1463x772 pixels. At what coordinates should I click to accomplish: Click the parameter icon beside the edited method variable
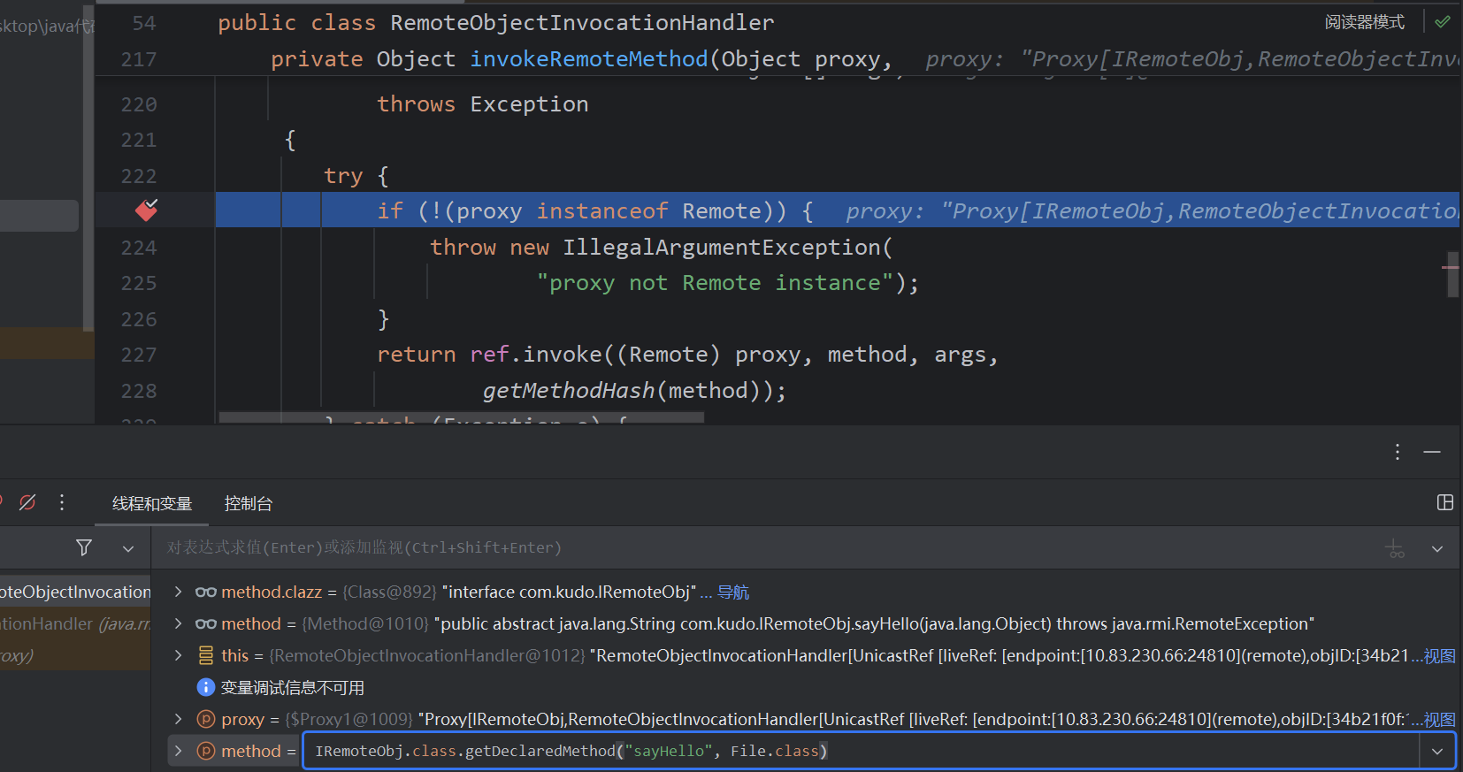pyautogui.click(x=205, y=751)
